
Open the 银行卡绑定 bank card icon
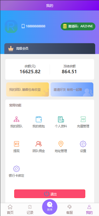coord(16,169)
